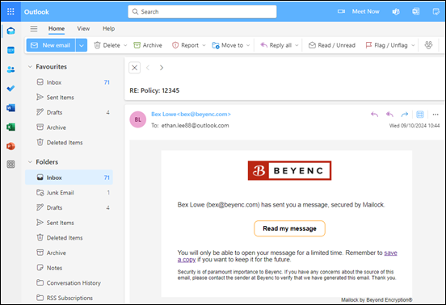Click the Reply arrow icon in message header
Screen dimensions: 446x305
coord(375,115)
